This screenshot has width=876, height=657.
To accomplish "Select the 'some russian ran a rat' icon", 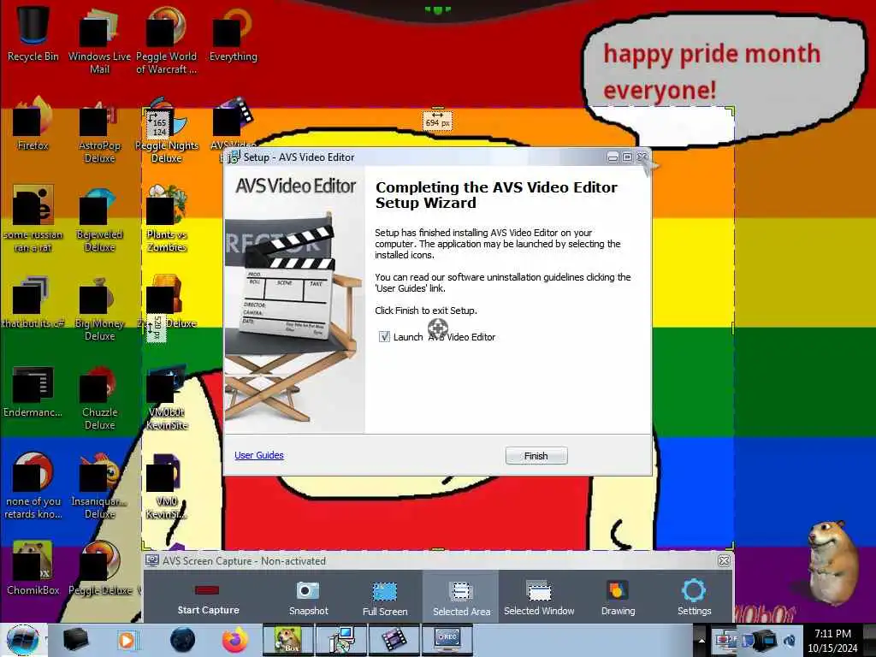I will 33,219.
